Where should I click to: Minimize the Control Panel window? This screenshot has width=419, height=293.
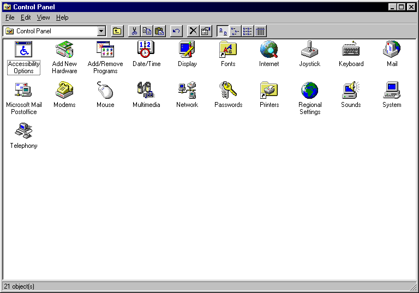click(392, 7)
